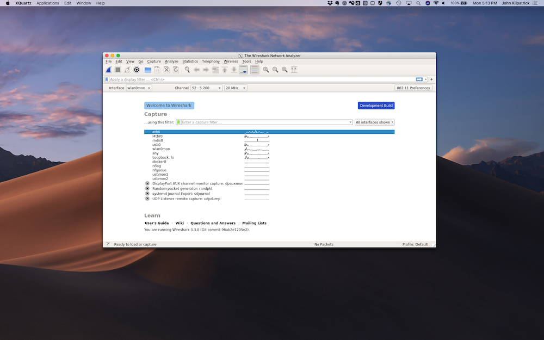Click the expert information status bar icon
The height and width of the screenshot is (340, 544).
pos(108,244)
